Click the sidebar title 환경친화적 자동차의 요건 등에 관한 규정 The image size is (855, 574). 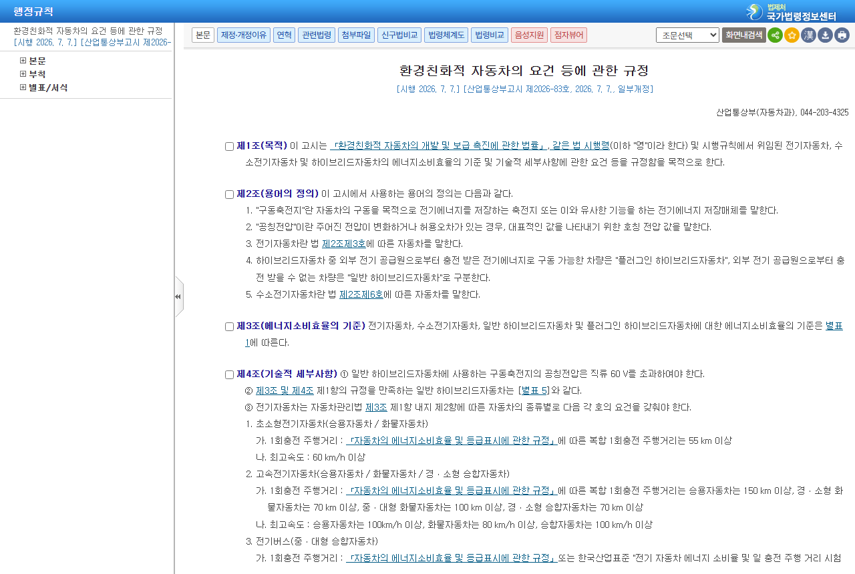point(88,31)
